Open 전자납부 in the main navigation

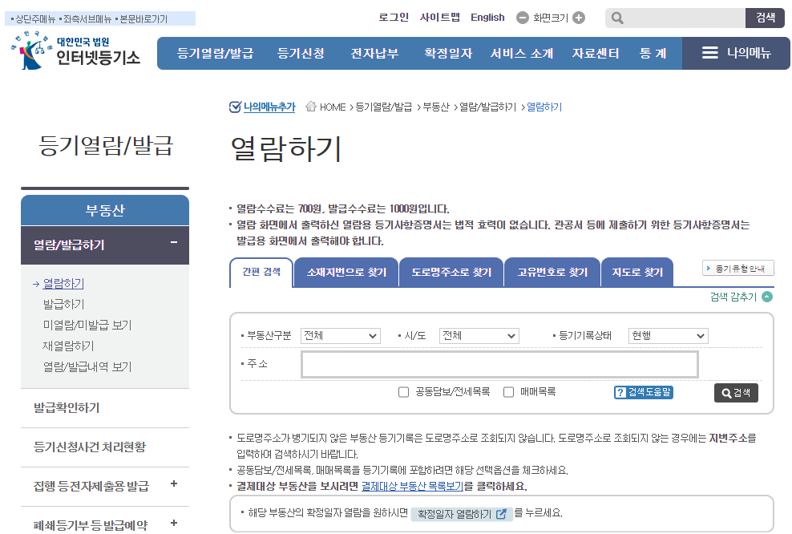point(375,54)
